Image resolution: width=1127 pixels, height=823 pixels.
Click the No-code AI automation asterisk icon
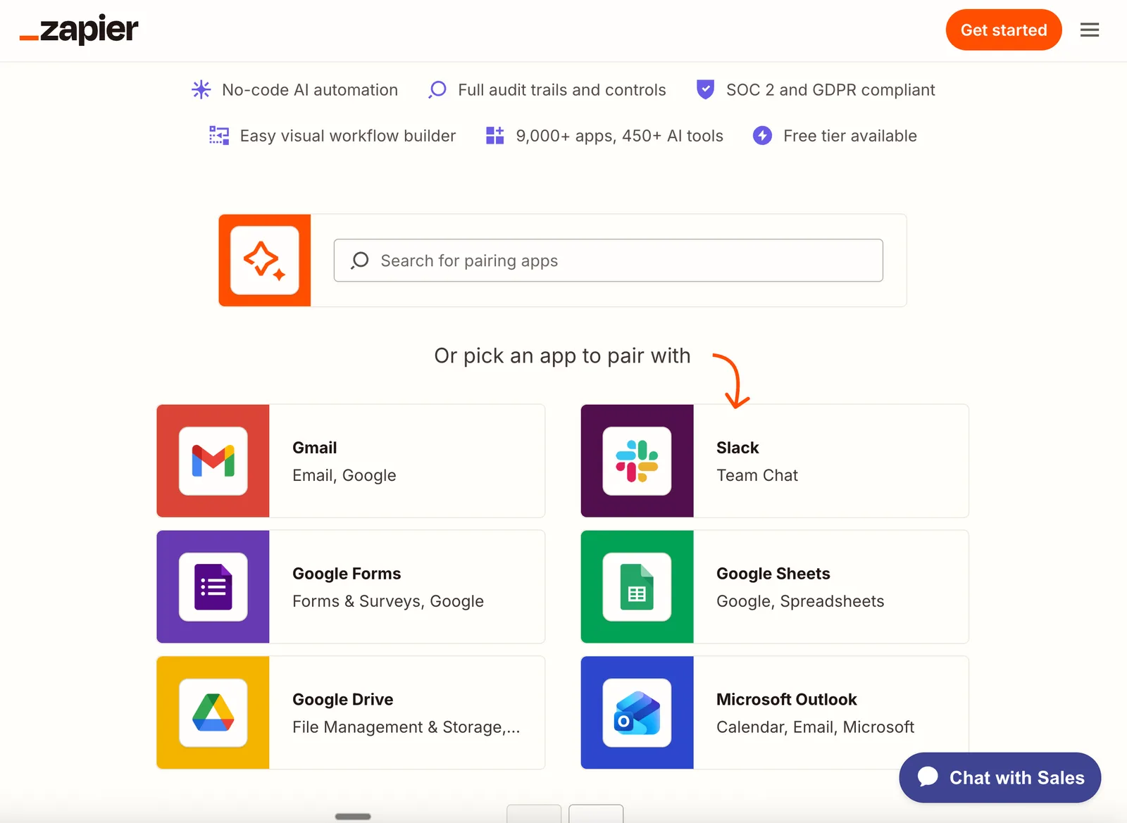[x=201, y=89]
